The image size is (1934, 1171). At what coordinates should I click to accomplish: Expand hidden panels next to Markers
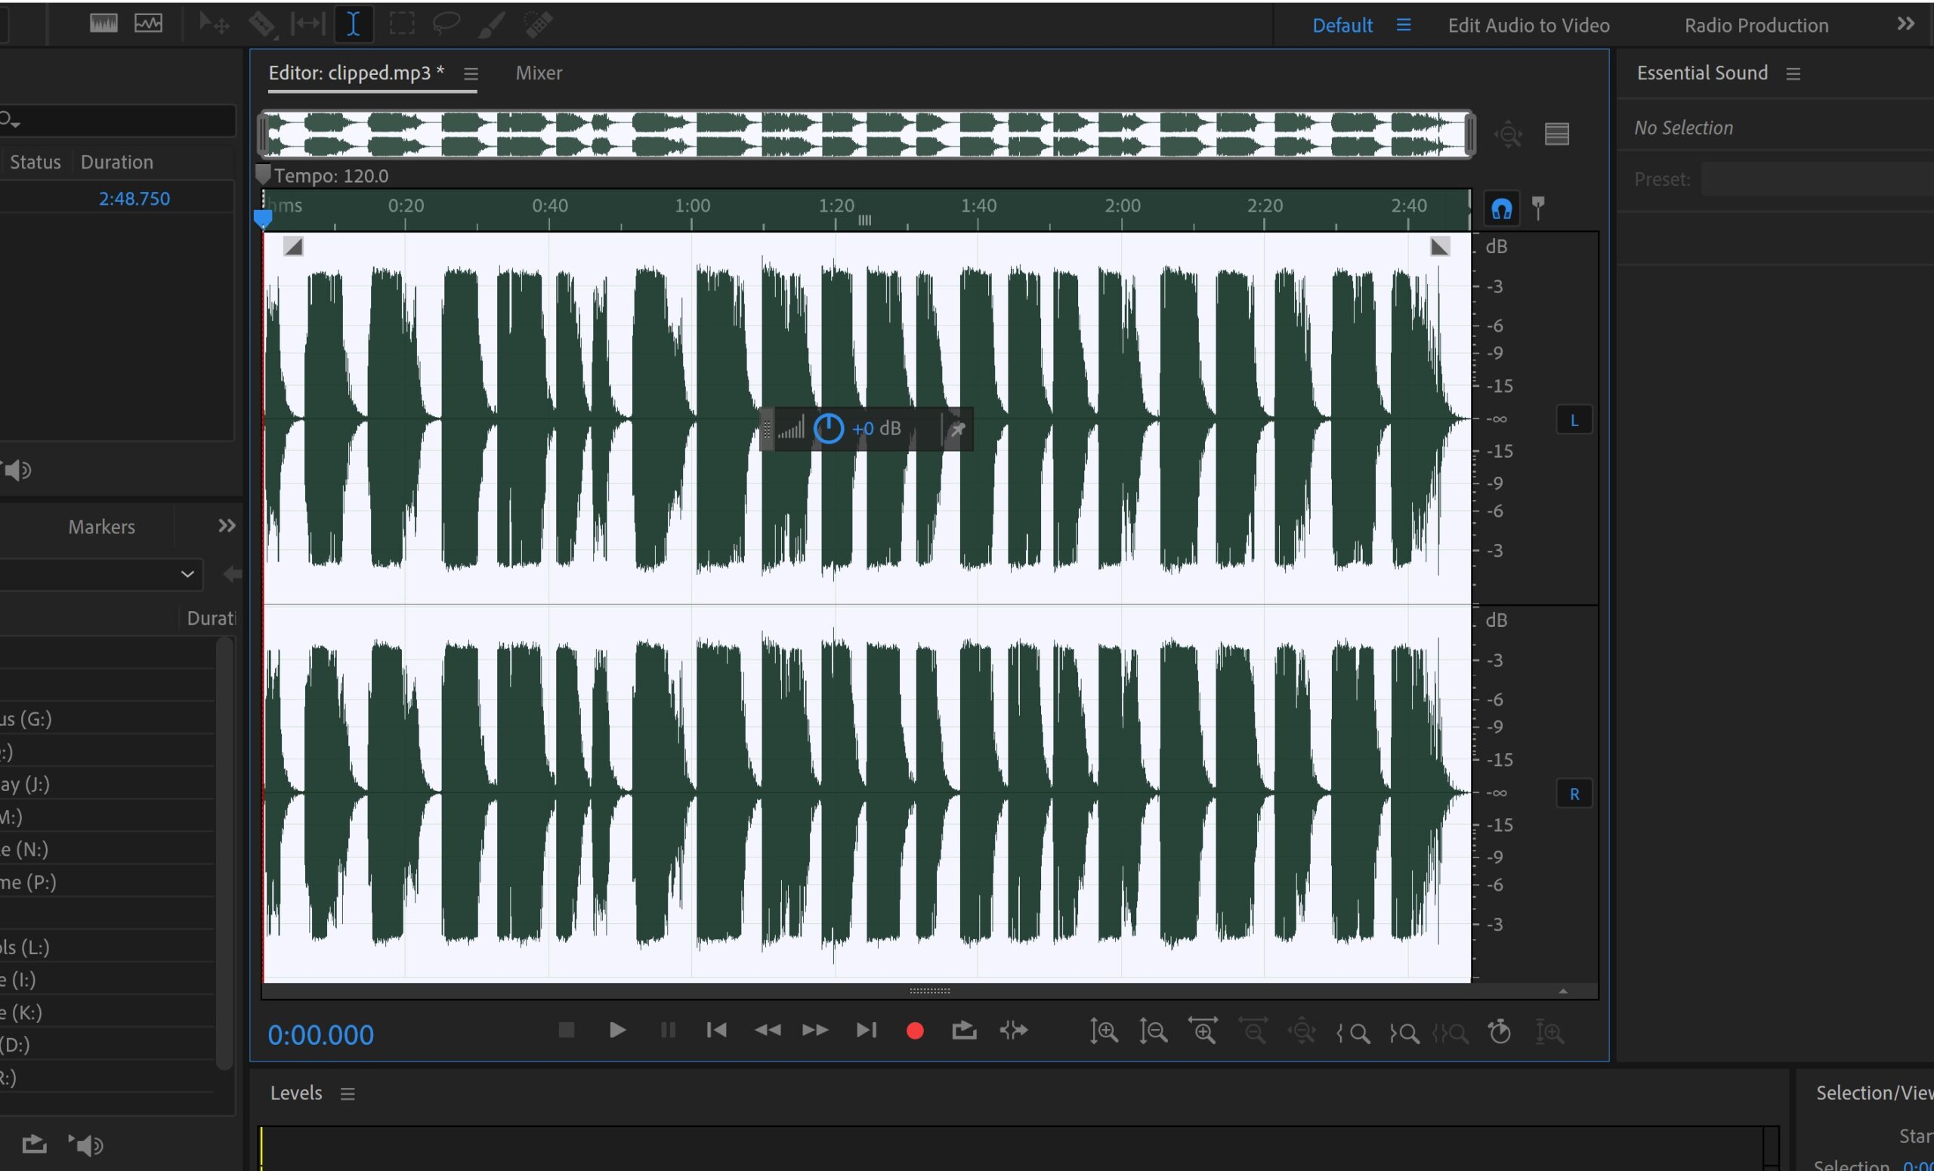[x=227, y=526]
